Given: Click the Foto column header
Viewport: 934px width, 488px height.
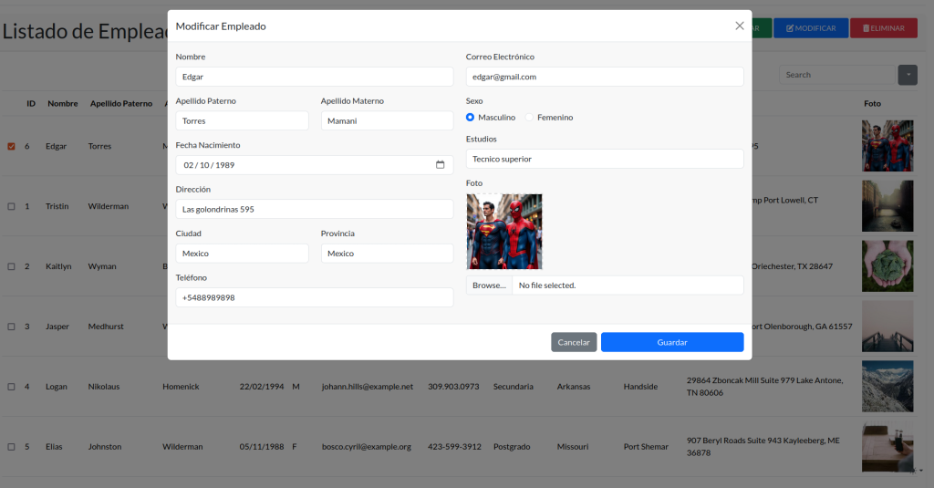Looking at the screenshot, I should 872,104.
